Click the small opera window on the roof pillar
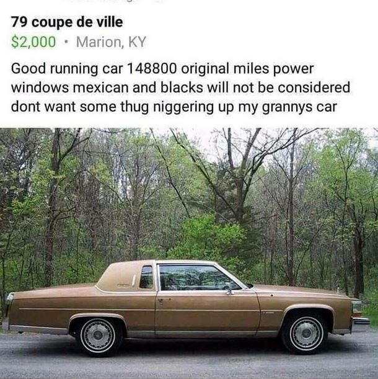378x379 pixels. click(x=146, y=277)
